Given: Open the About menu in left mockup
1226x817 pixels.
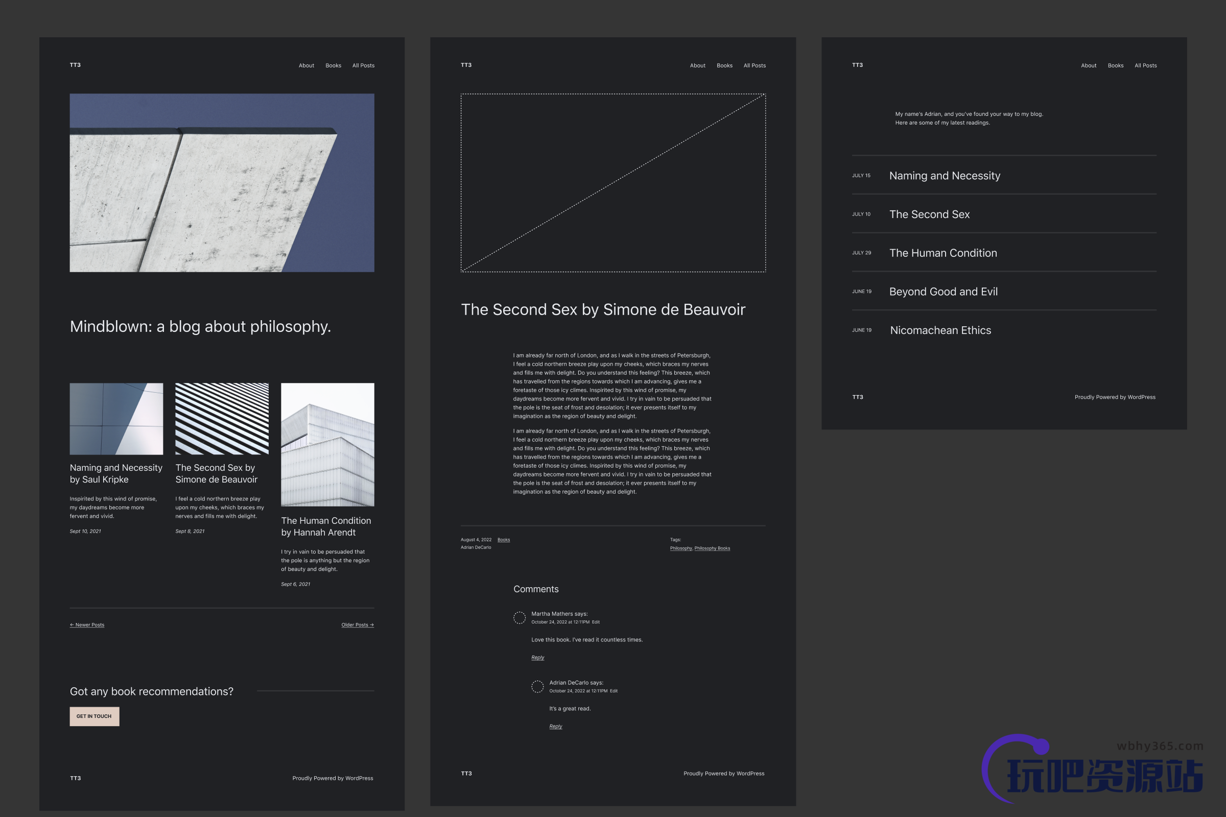Looking at the screenshot, I should 306,66.
